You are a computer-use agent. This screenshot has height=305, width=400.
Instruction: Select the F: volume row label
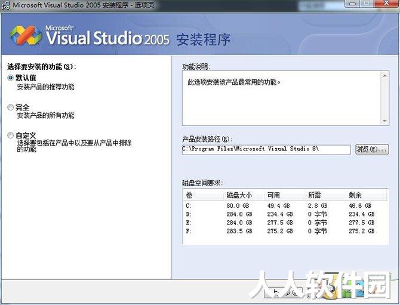click(189, 231)
